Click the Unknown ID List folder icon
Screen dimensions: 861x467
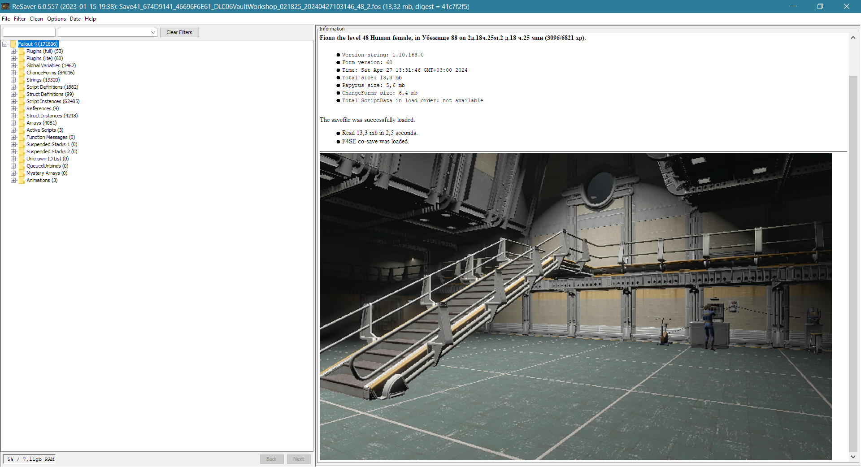(x=22, y=159)
